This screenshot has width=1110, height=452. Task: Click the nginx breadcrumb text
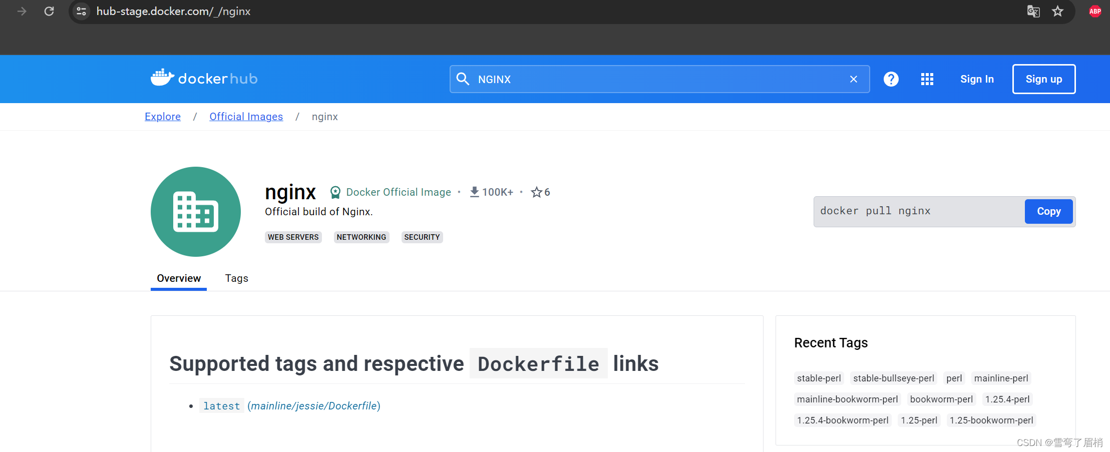[x=325, y=117]
